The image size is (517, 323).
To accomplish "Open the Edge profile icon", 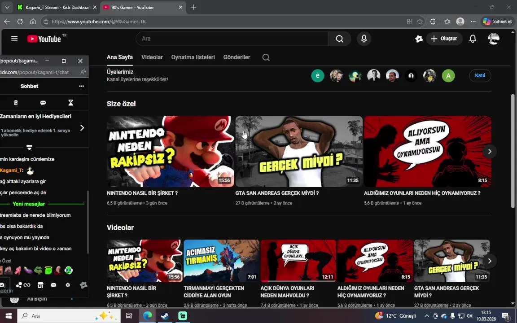I will coord(460,22).
